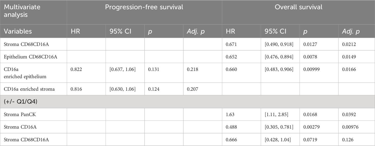Select hazard ratio value 1.63
Viewport: 375px width, 146px height.
coord(230,115)
